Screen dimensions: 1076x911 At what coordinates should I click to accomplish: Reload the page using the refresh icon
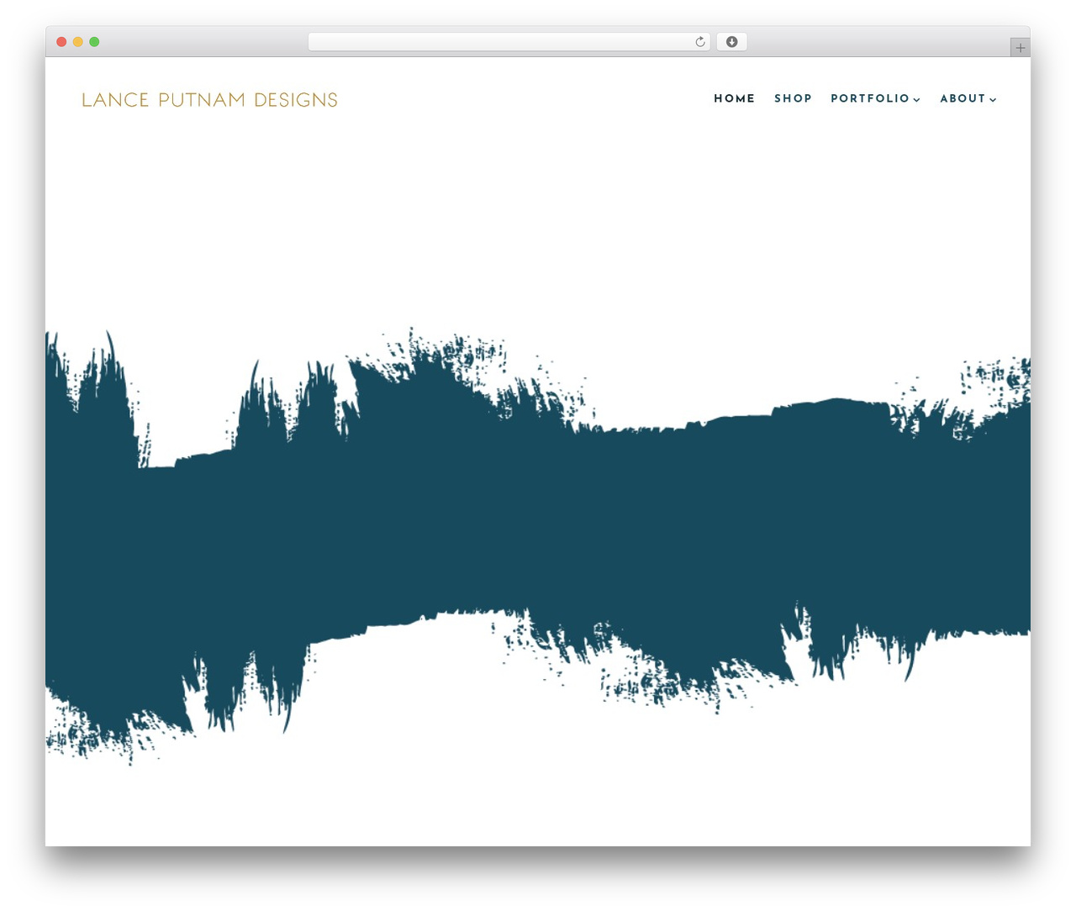pos(699,42)
